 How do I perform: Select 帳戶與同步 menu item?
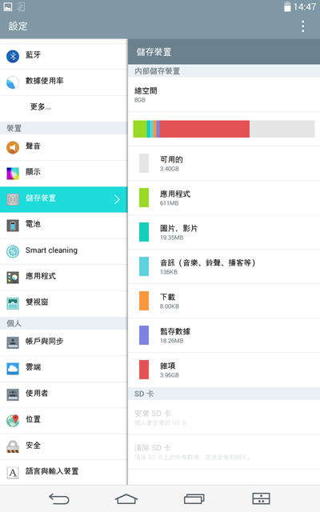point(64,342)
